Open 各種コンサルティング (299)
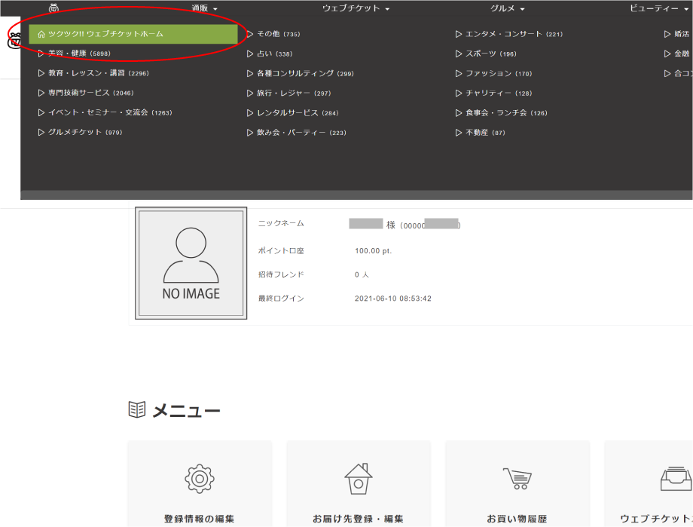 [301, 73]
